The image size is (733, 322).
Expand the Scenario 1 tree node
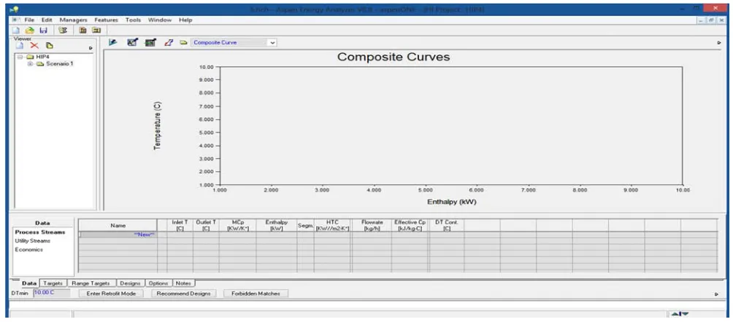pos(31,64)
